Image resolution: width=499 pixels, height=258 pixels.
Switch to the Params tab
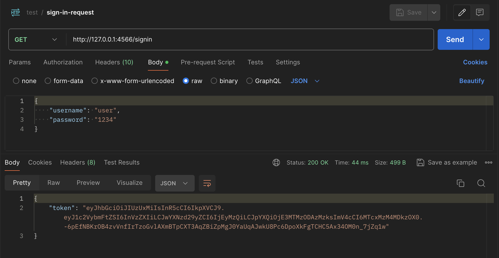point(20,62)
